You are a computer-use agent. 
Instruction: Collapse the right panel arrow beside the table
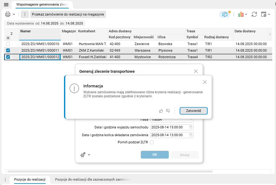tap(270, 34)
